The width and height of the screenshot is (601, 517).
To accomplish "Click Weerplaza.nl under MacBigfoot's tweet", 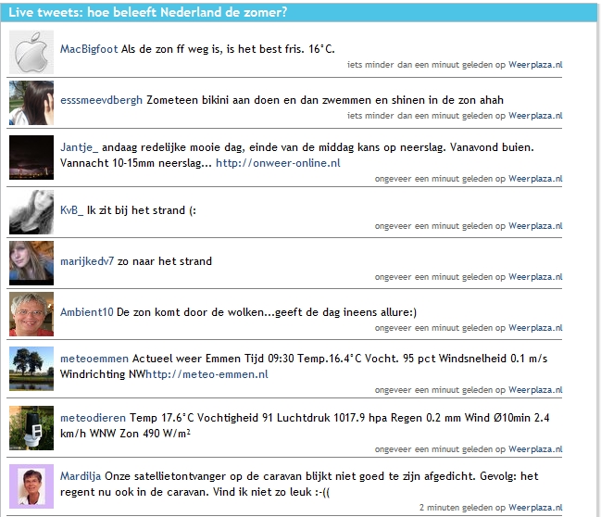I will (535, 65).
